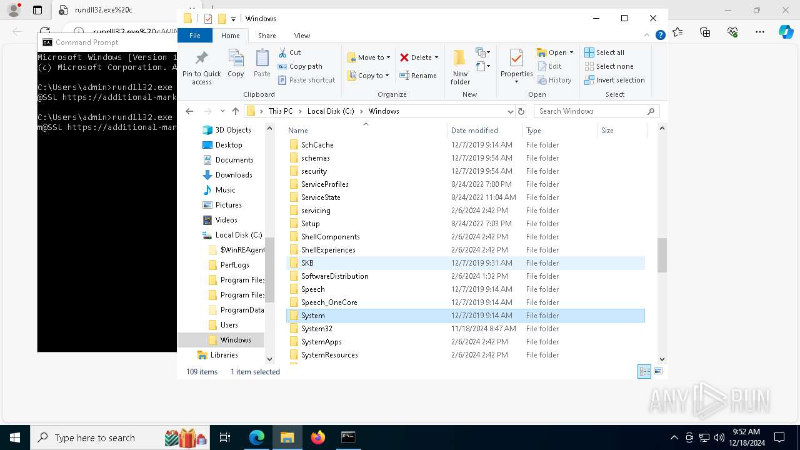The image size is (800, 450).
Task: Sort by Type column header
Action: 559,131
